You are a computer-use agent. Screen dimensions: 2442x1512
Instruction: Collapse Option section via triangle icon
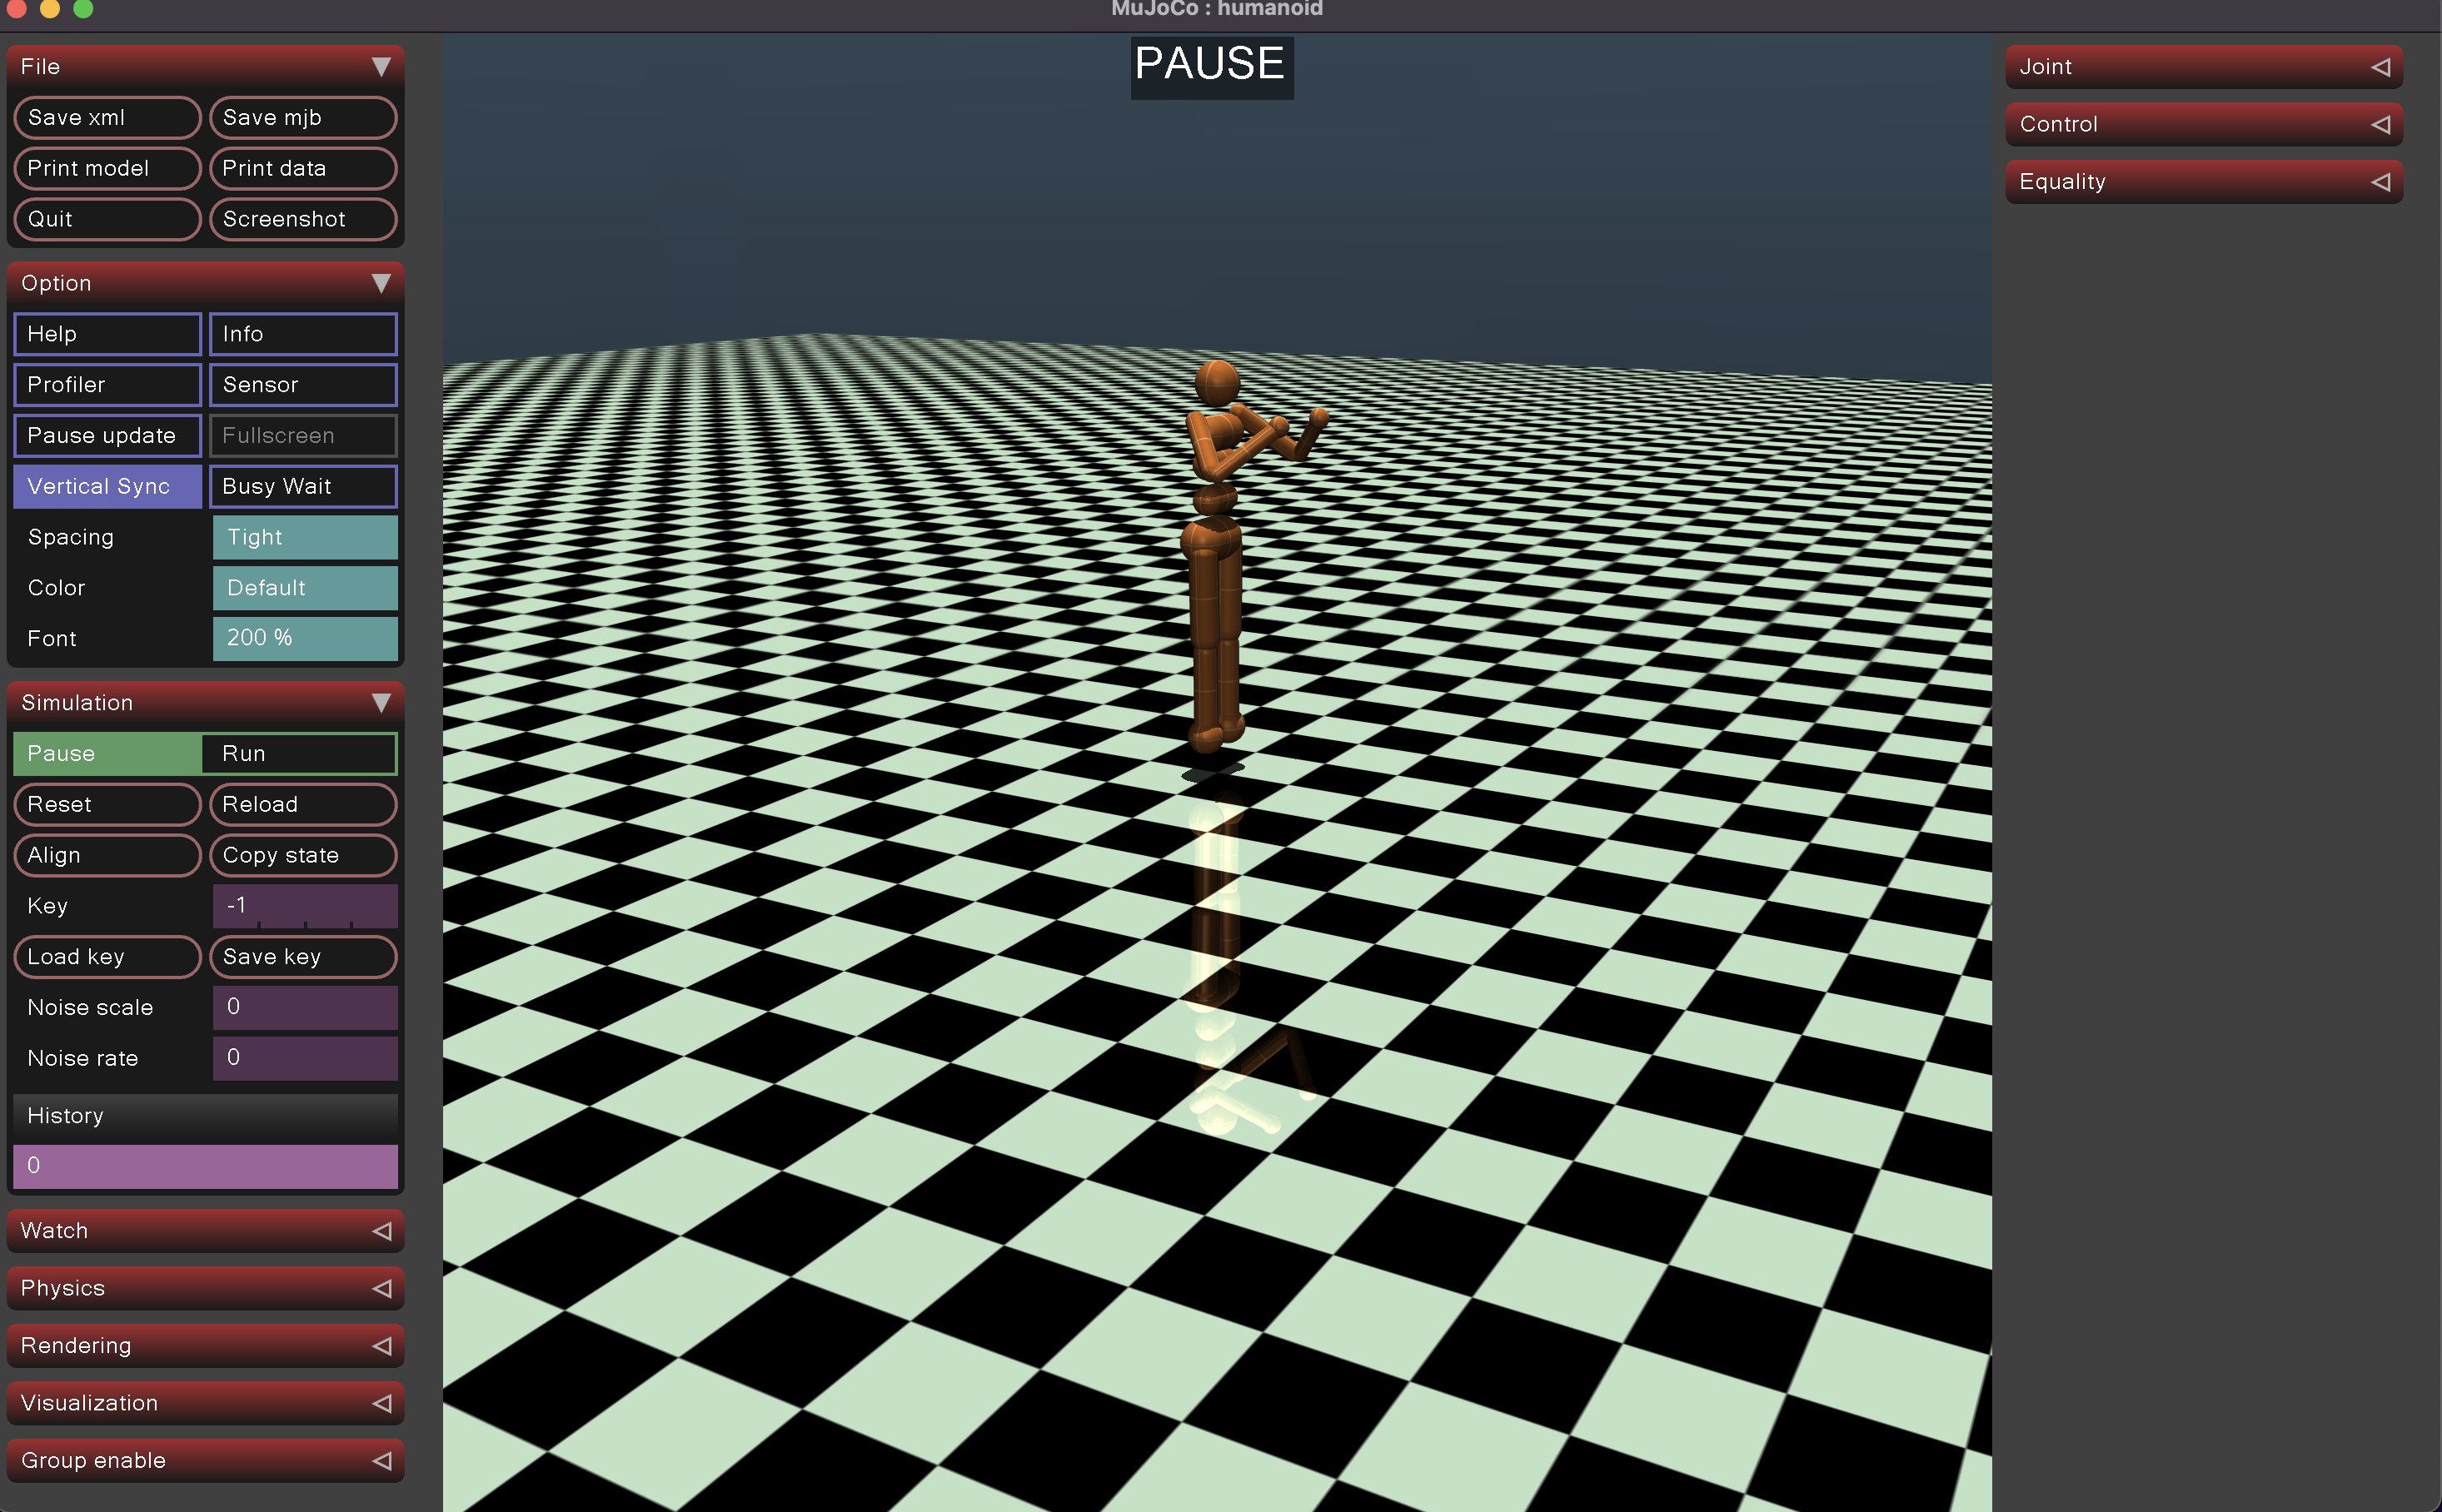(380, 283)
